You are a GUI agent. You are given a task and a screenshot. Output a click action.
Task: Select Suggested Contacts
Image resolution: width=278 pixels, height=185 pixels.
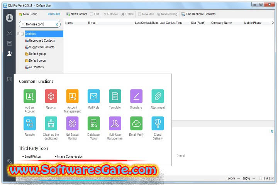(40, 47)
